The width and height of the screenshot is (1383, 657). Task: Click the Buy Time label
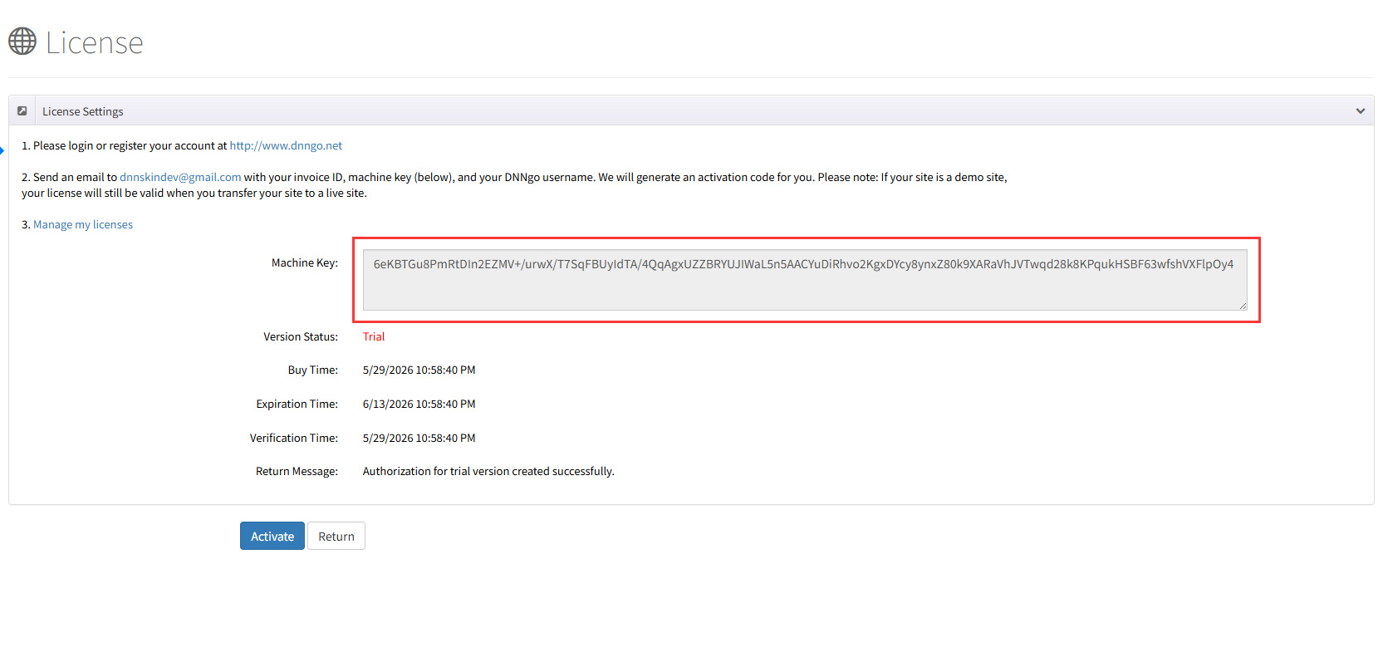tap(313, 370)
